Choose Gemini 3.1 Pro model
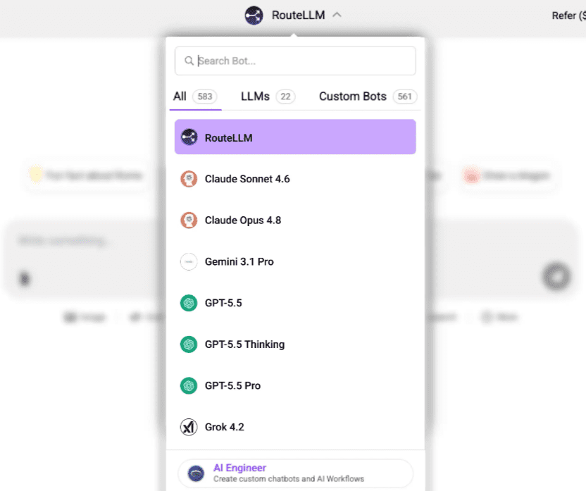 click(295, 261)
